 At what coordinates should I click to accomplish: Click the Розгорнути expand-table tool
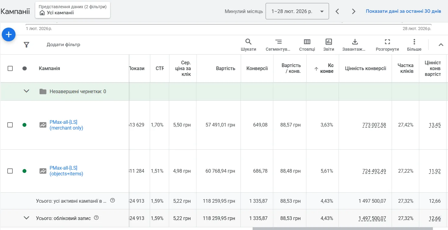tap(387, 45)
